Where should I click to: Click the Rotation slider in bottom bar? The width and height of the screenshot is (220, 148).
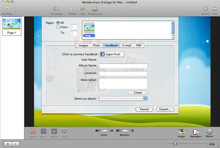[125, 131]
